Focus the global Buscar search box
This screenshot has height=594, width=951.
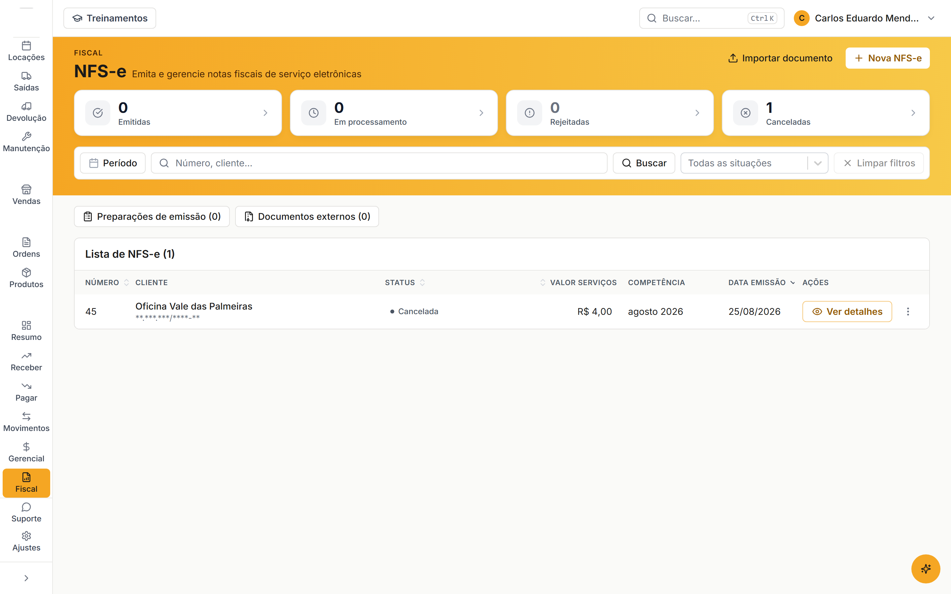[711, 18]
